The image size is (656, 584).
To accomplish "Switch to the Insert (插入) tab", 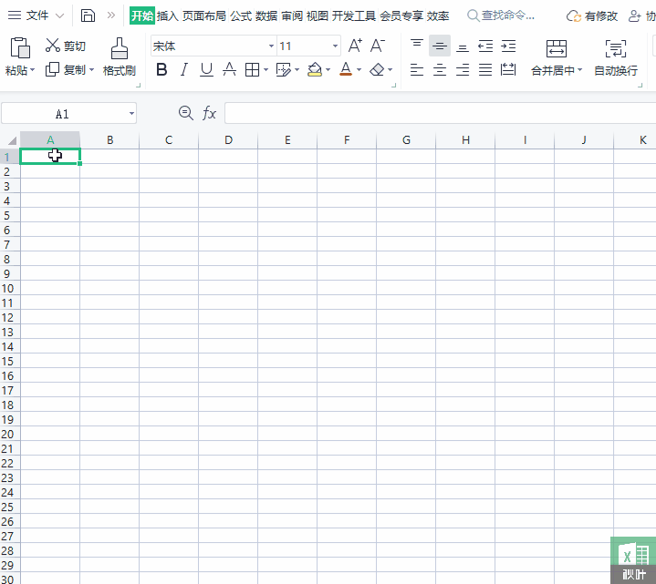I will [x=167, y=15].
